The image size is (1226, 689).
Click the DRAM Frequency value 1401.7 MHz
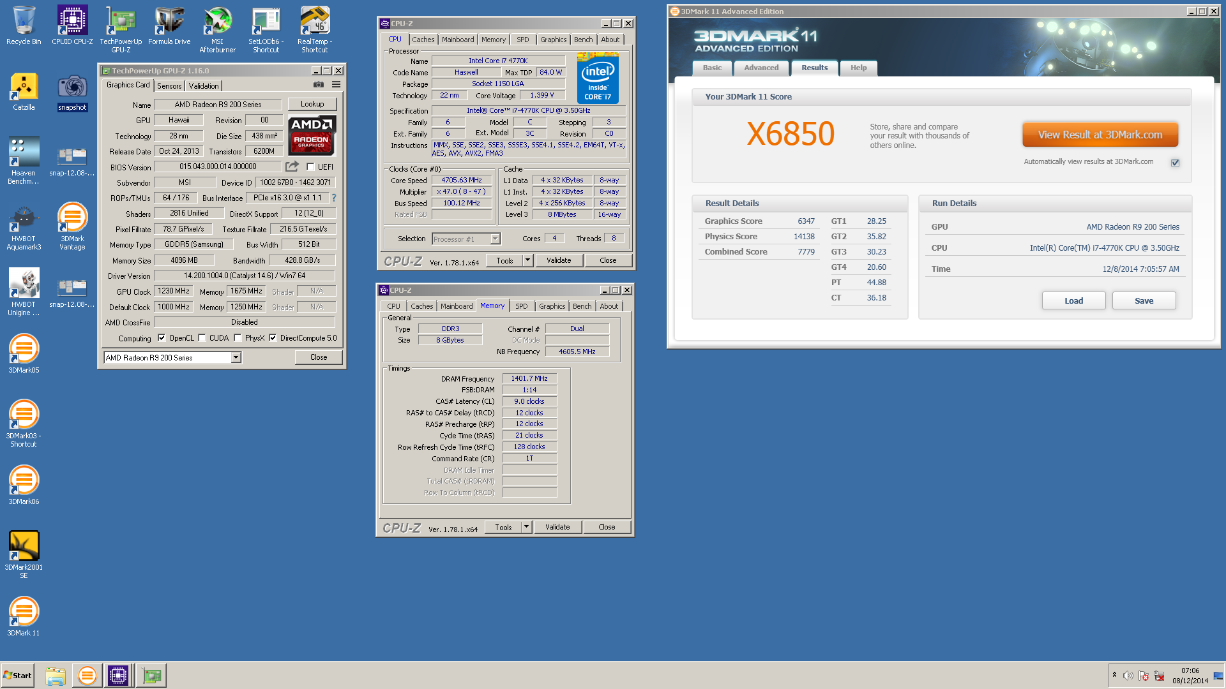tap(529, 378)
